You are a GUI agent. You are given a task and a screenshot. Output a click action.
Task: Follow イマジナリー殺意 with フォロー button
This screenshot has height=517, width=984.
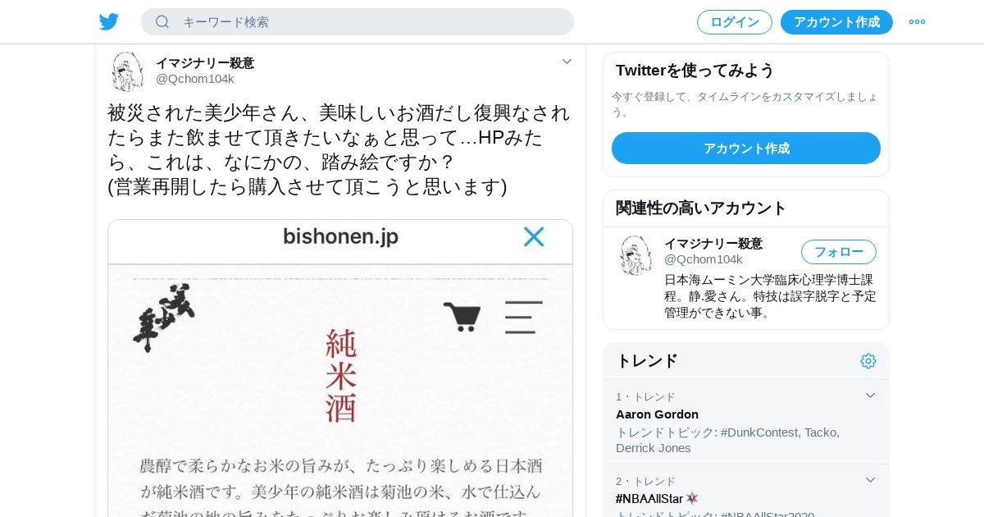pyautogui.click(x=839, y=252)
